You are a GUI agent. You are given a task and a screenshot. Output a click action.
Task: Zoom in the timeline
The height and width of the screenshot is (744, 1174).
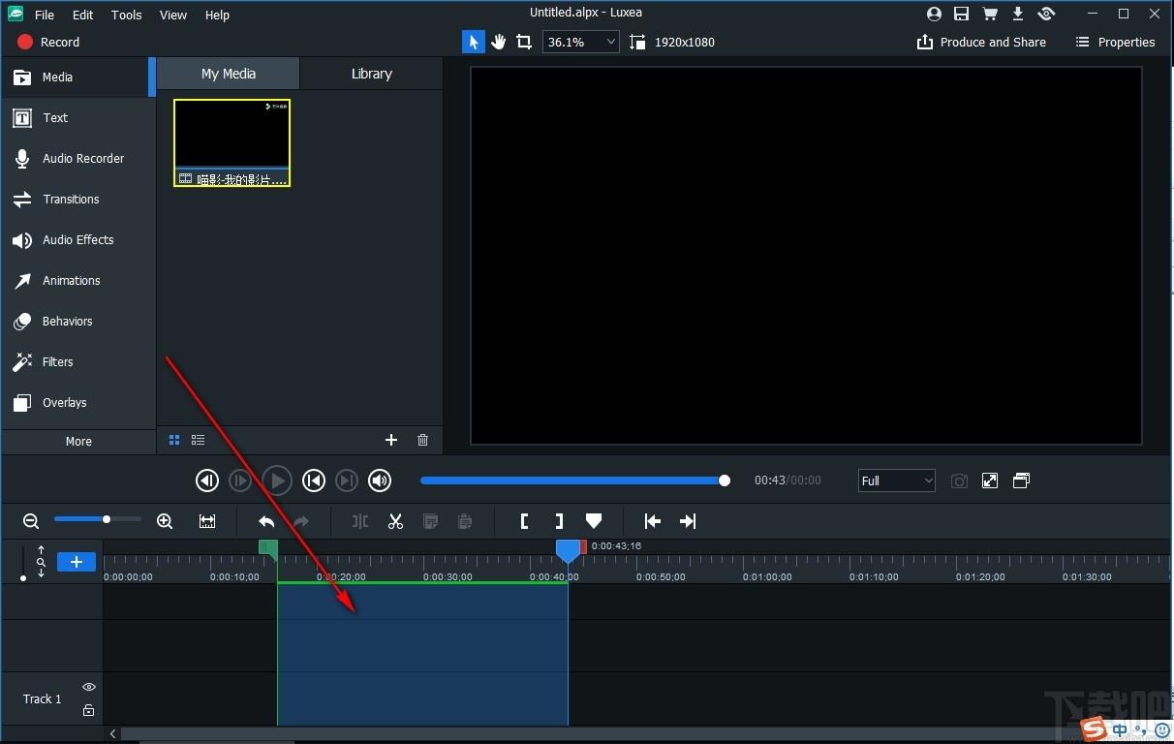(x=165, y=521)
